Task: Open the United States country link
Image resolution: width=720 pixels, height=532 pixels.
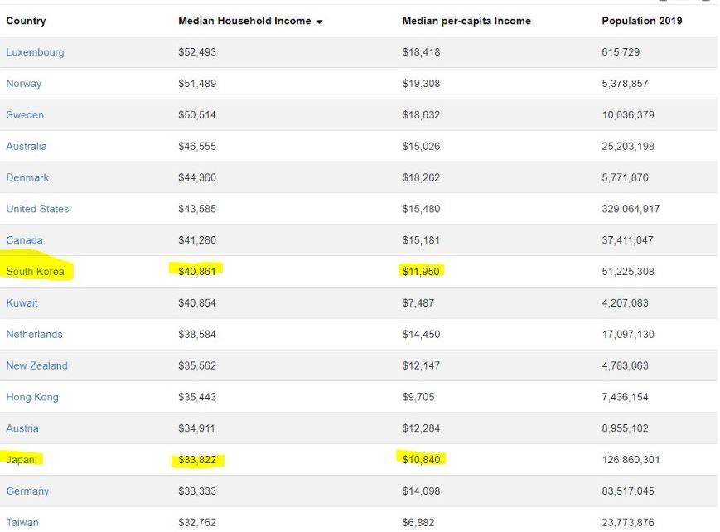Action: click(x=37, y=210)
